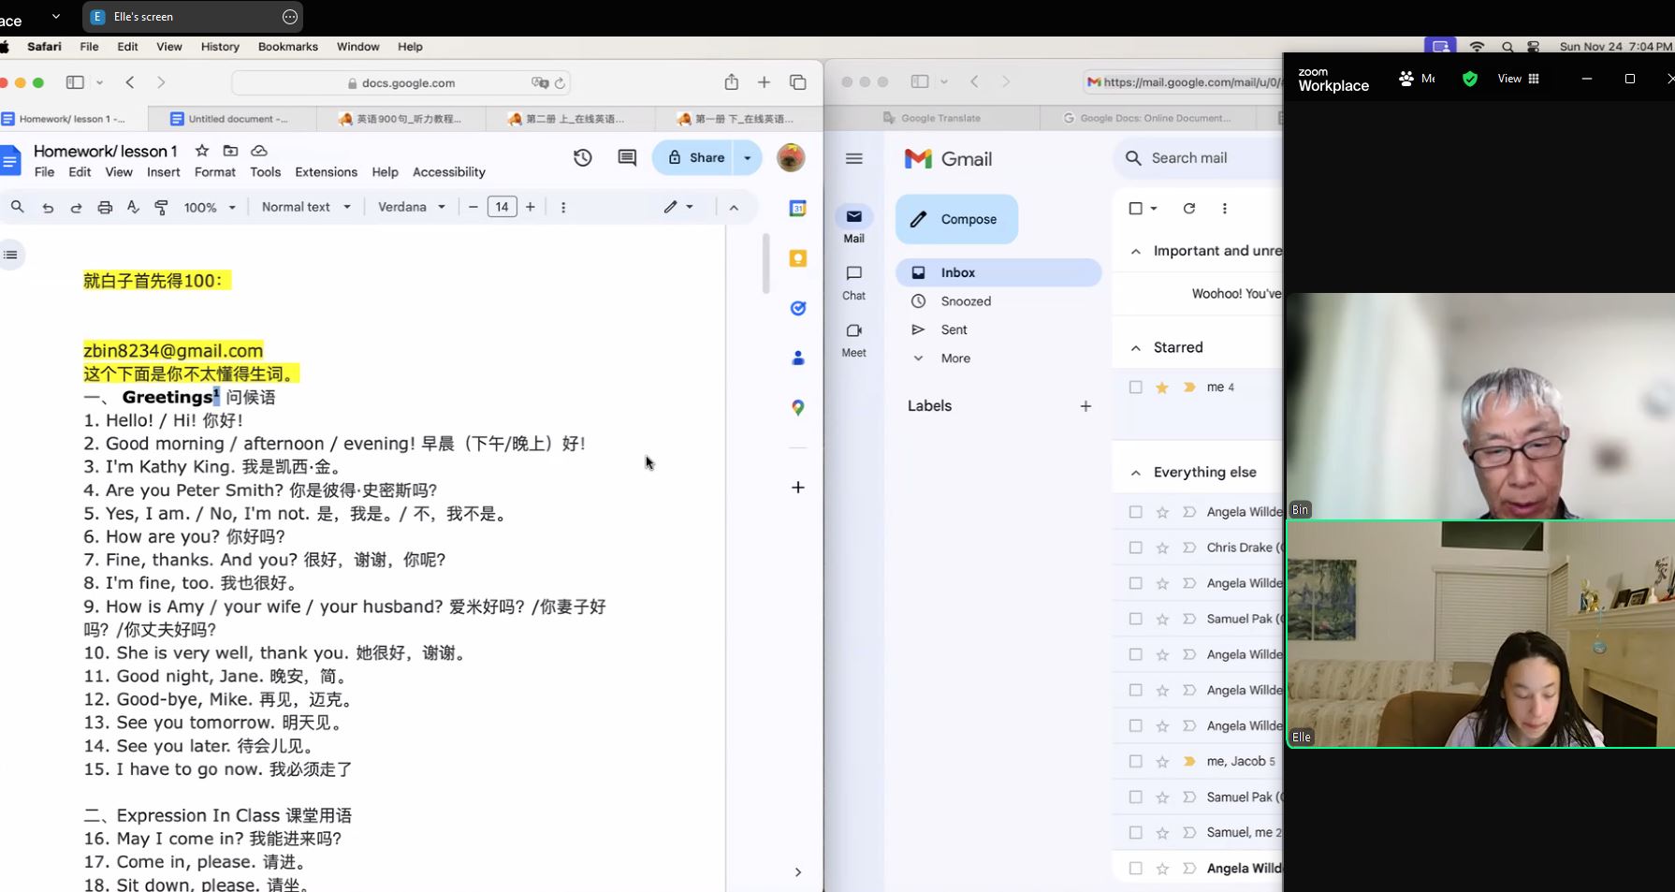This screenshot has width=1675, height=892.
Task: Open the comments icon in Docs header
Action: pos(627,158)
